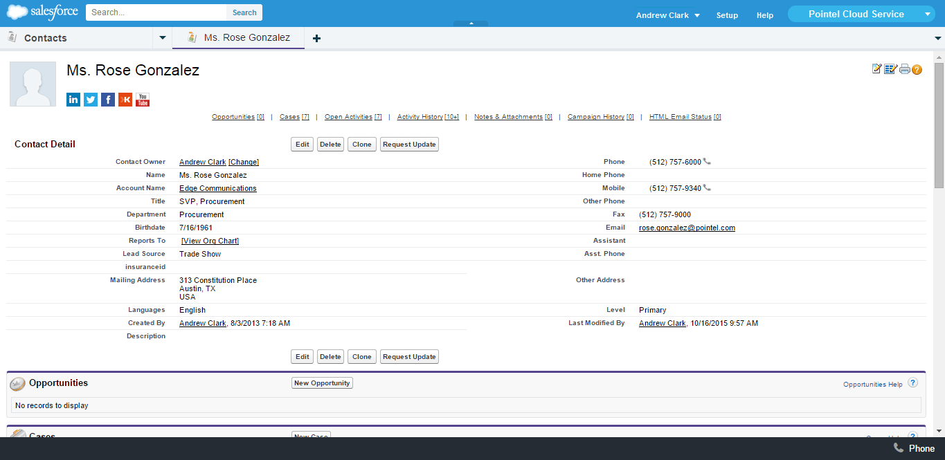Jump to Cases [7] related list link
945x460 pixels.
(x=294, y=117)
